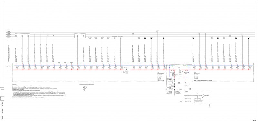
Task: Click the "ДГУ (по техзаданию ДГУ)" title
Action: pyautogui.click(x=202, y=91)
